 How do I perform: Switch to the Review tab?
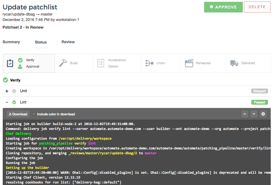(68, 42)
